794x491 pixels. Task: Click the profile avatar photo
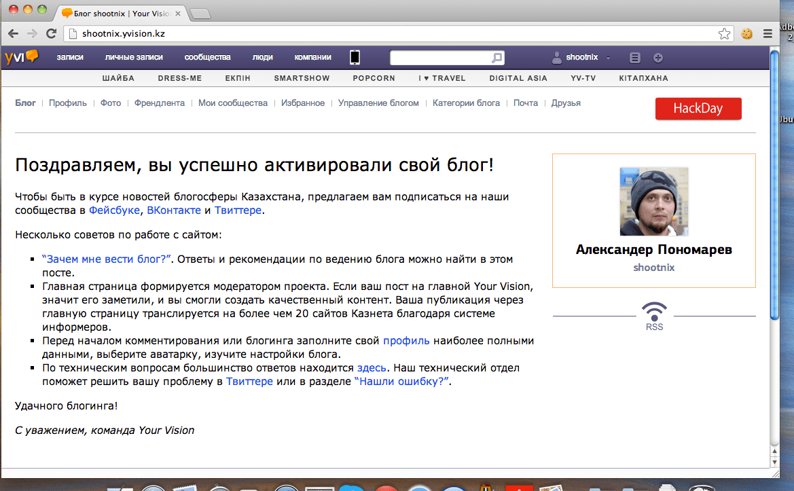pos(653,202)
